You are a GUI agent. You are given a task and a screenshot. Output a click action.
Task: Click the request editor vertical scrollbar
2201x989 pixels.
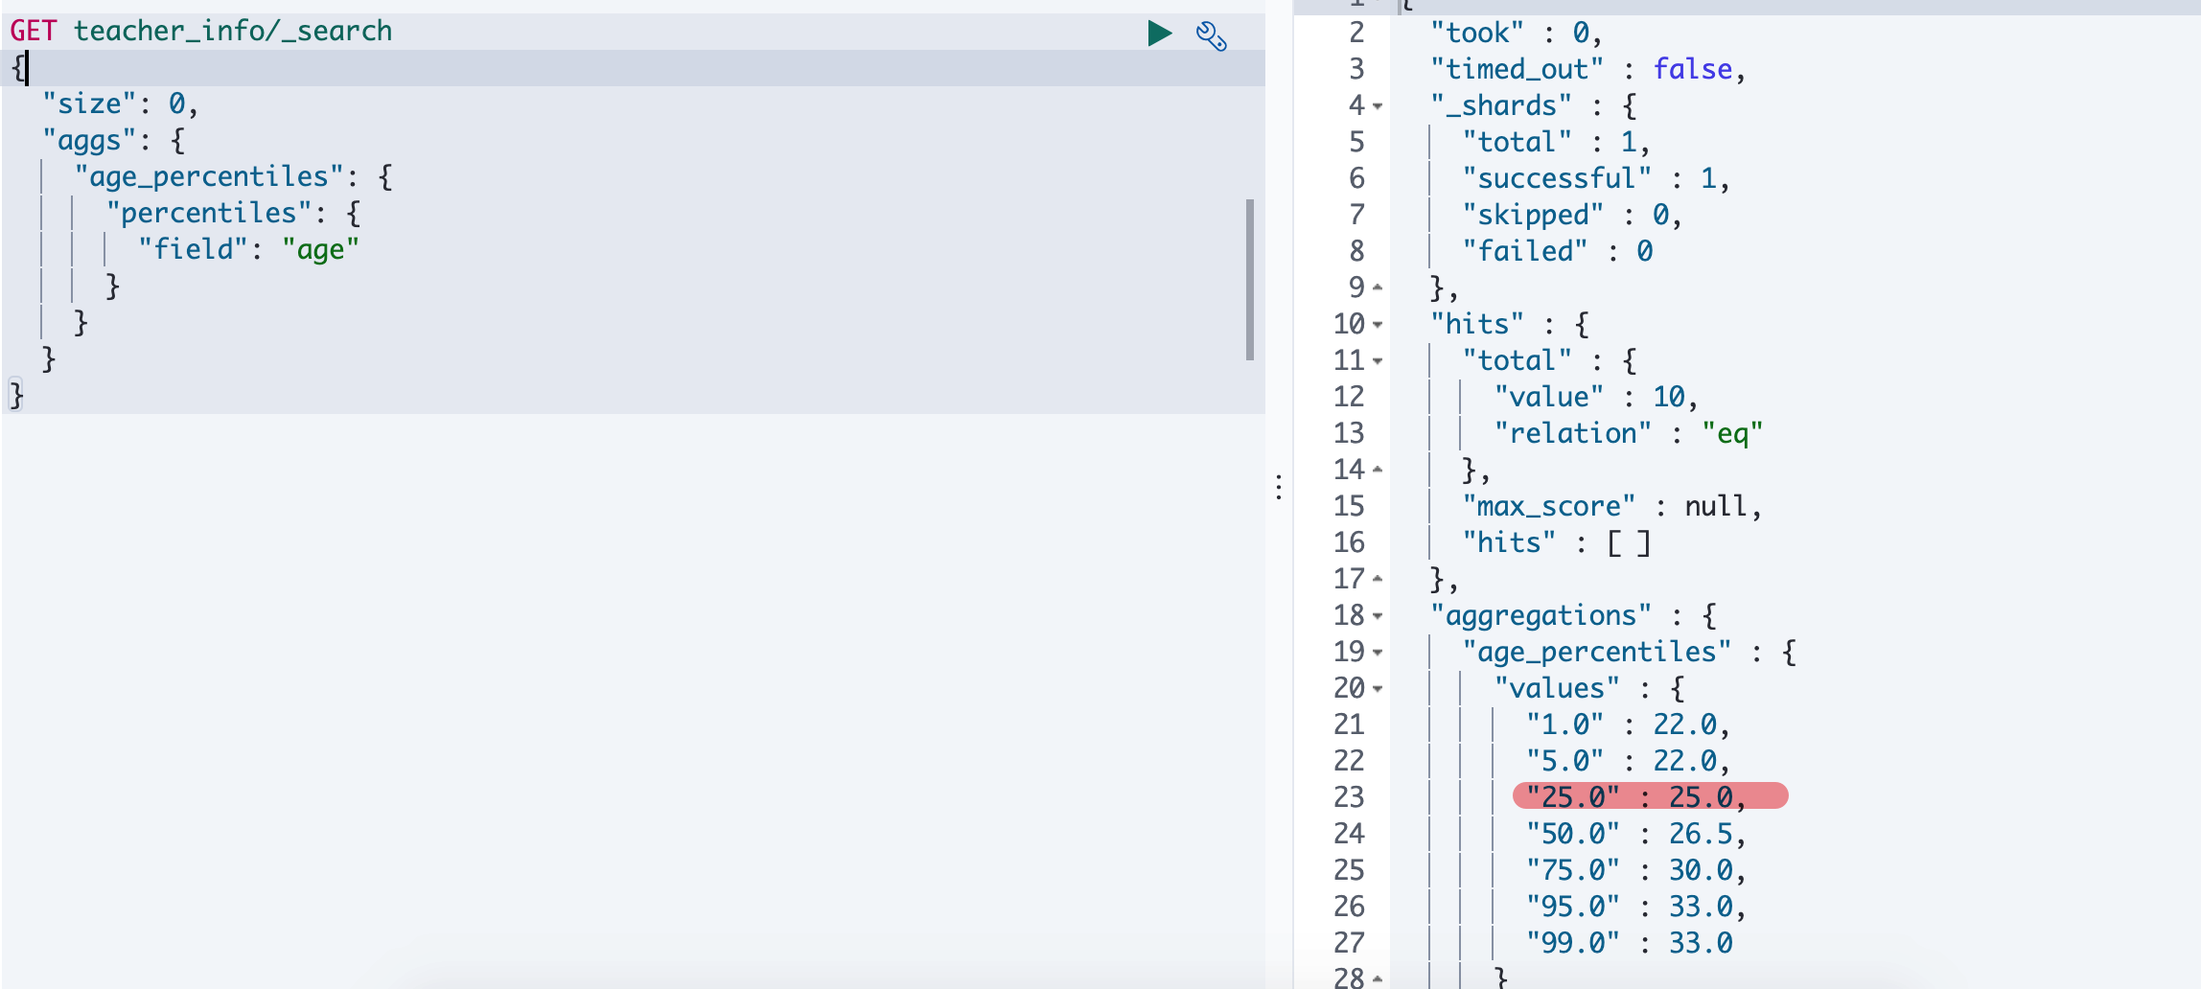click(1250, 280)
